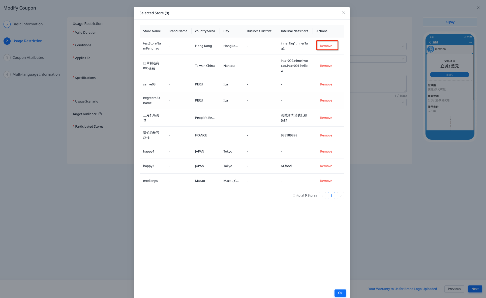
Task: Expand the Applies To dropdown arrow
Action: pyautogui.click(x=403, y=59)
